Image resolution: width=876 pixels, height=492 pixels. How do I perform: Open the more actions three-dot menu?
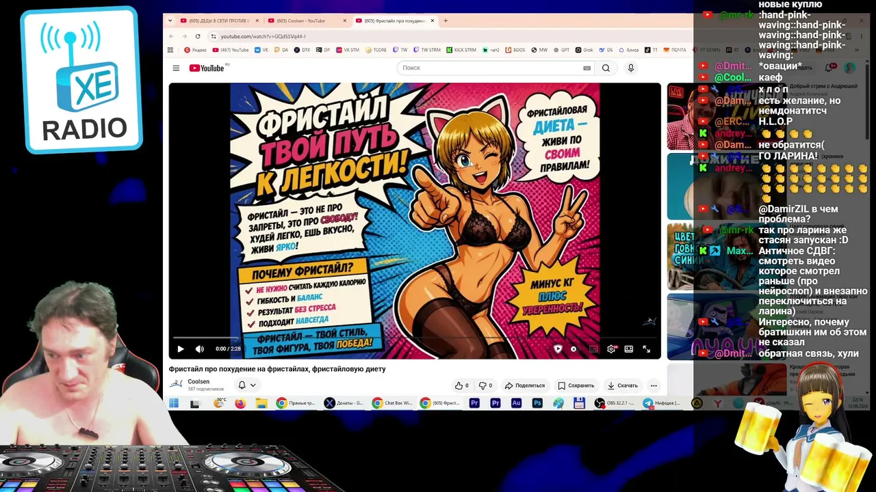[654, 385]
